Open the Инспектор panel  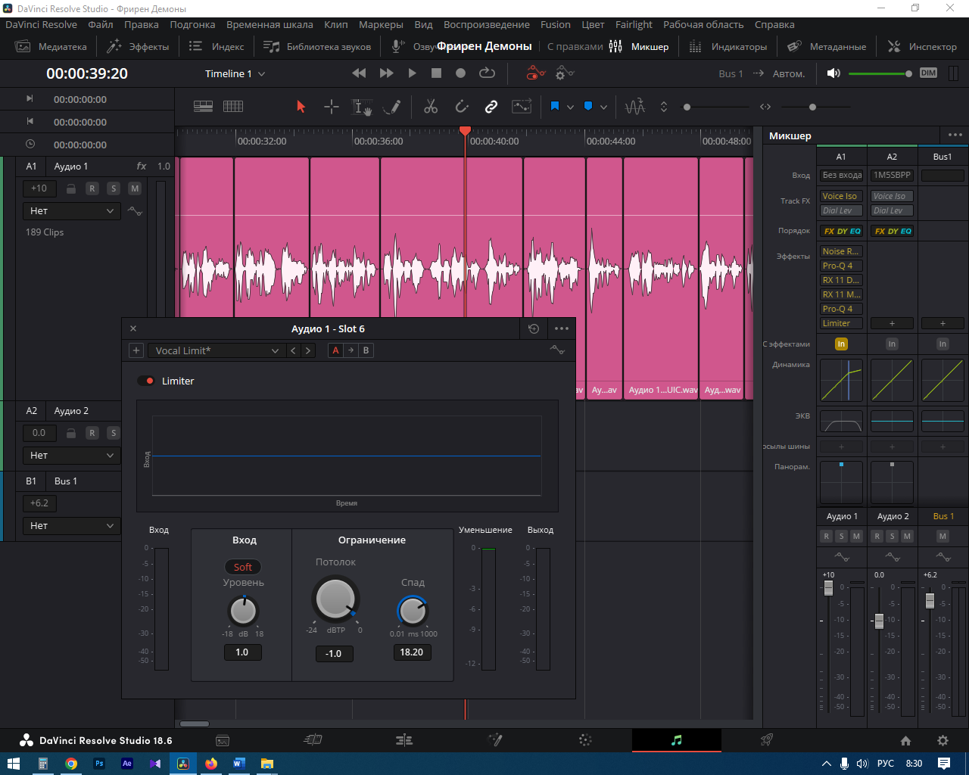(922, 46)
